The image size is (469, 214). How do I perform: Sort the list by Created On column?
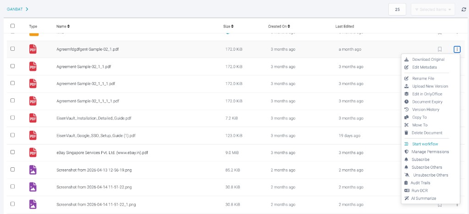pyautogui.click(x=279, y=26)
